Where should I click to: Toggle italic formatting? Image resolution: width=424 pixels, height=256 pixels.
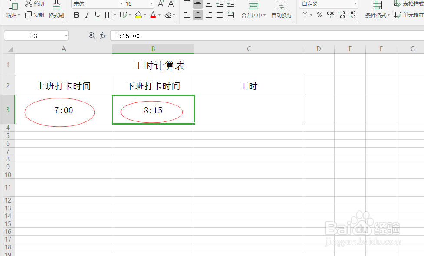click(x=87, y=15)
